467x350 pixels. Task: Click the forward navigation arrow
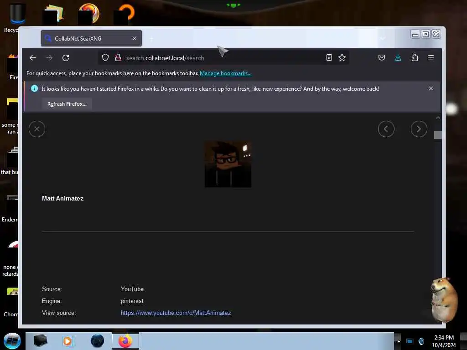coord(49,58)
